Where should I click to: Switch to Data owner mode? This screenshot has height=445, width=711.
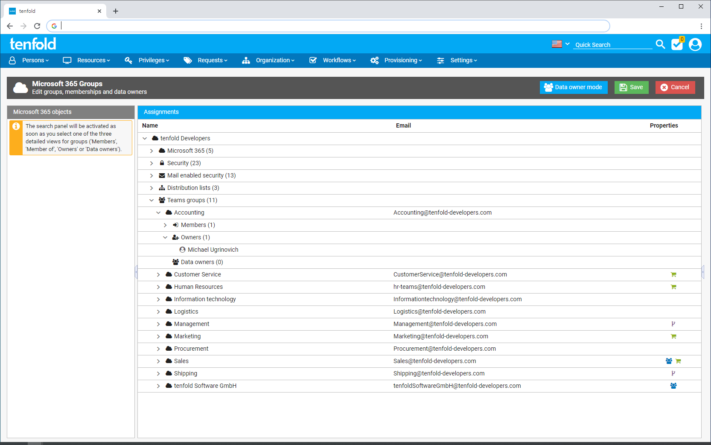[574, 87]
